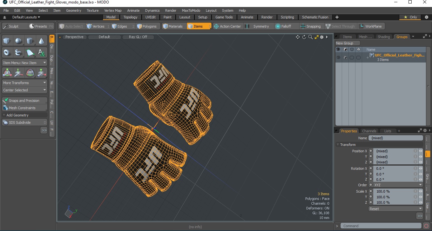Viewport: 432px width, 231px height.
Task: Click SDS Subdivide button
Action: [x=25, y=122]
